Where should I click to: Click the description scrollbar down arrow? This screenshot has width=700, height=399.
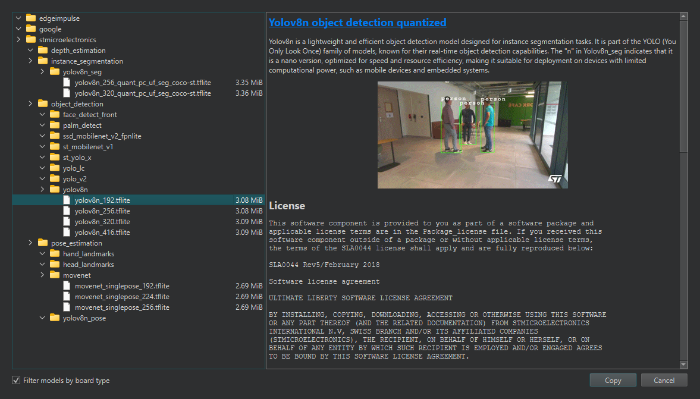point(683,365)
